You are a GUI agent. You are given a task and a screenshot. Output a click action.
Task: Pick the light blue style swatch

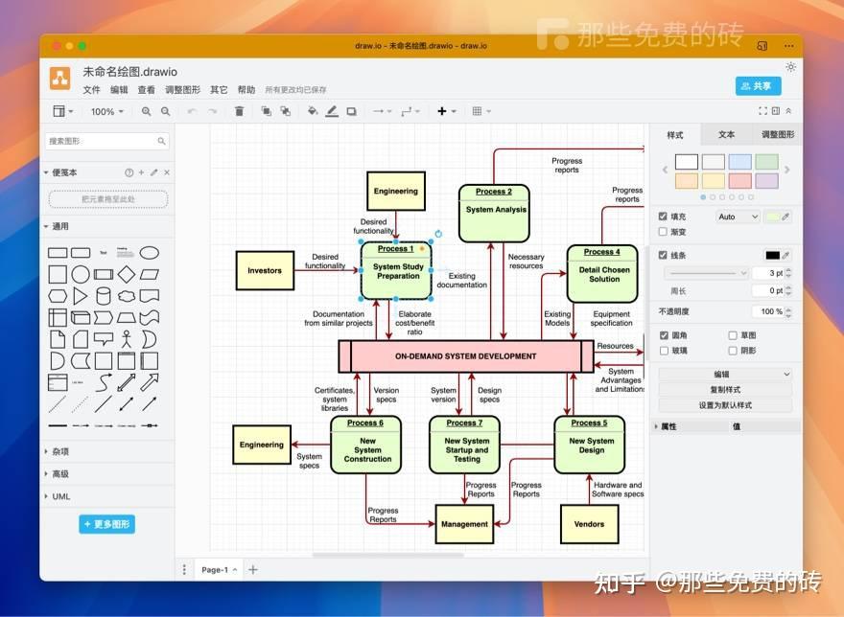[739, 162]
